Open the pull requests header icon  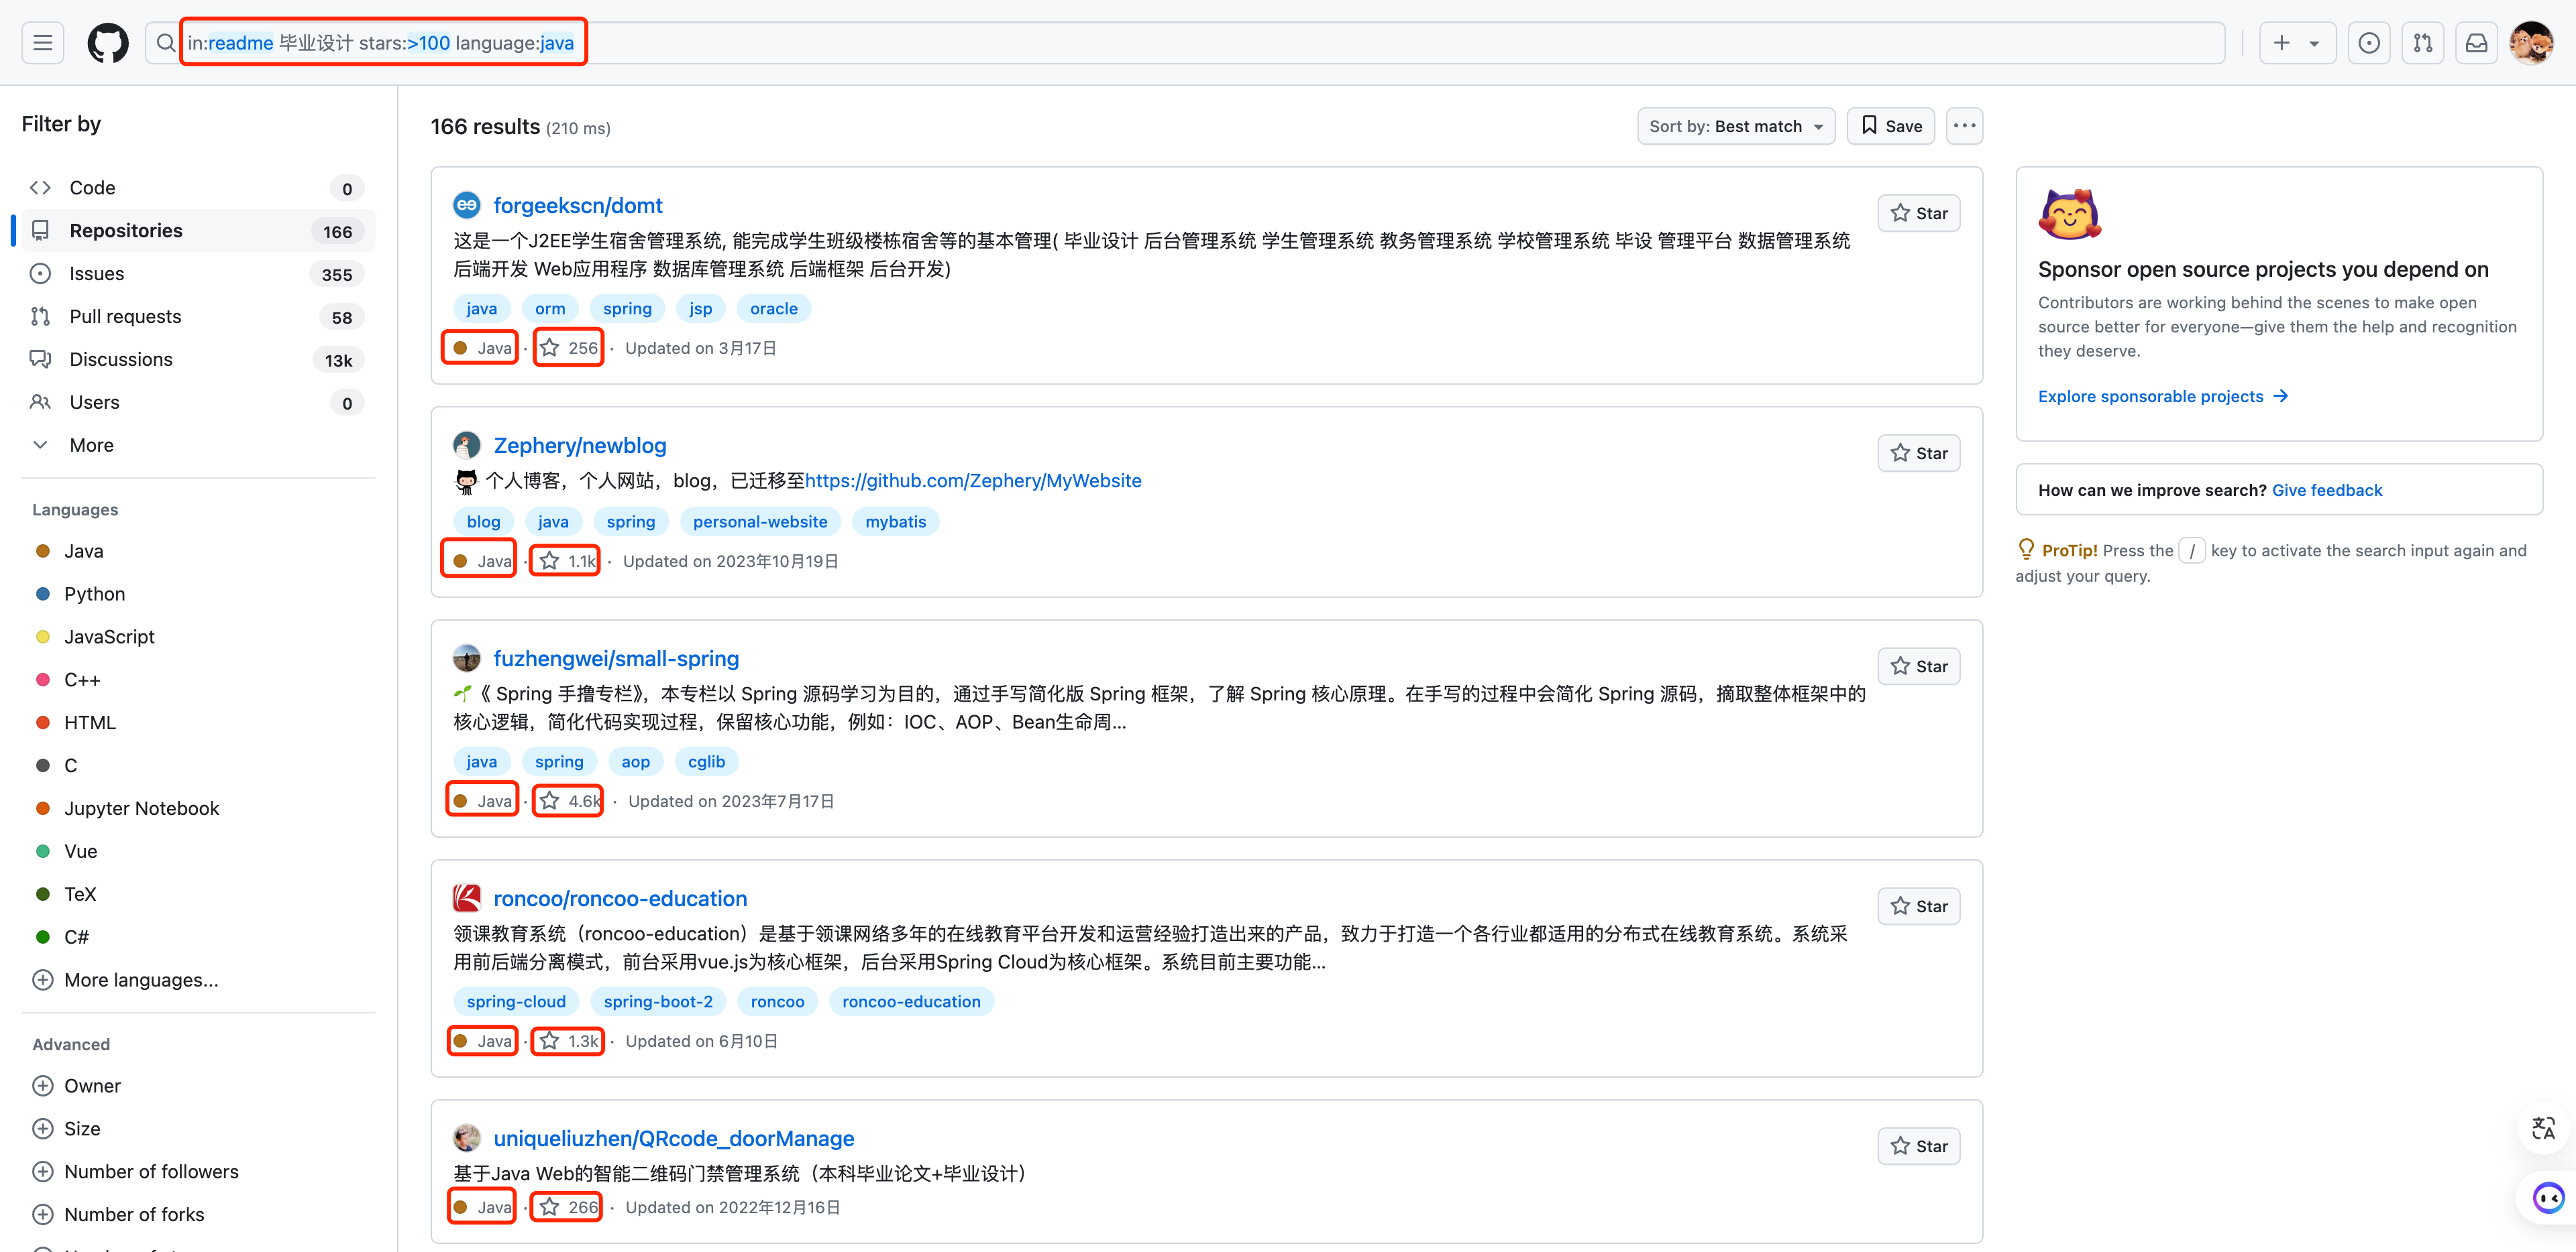click(2422, 43)
